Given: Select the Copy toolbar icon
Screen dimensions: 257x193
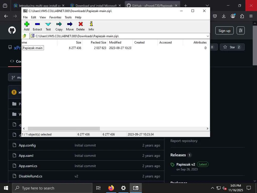Looking at the screenshot, I should 59,26.
